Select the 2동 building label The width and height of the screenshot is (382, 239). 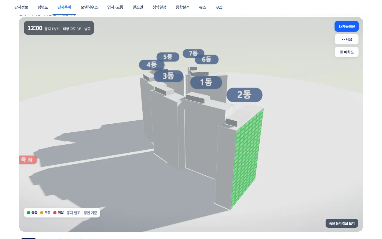(x=244, y=95)
